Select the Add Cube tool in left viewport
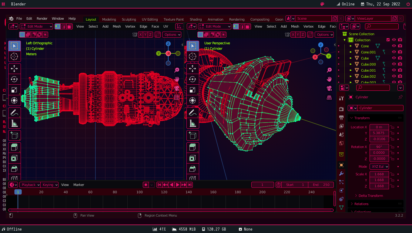This screenshot has height=233, width=412. coord(14,135)
